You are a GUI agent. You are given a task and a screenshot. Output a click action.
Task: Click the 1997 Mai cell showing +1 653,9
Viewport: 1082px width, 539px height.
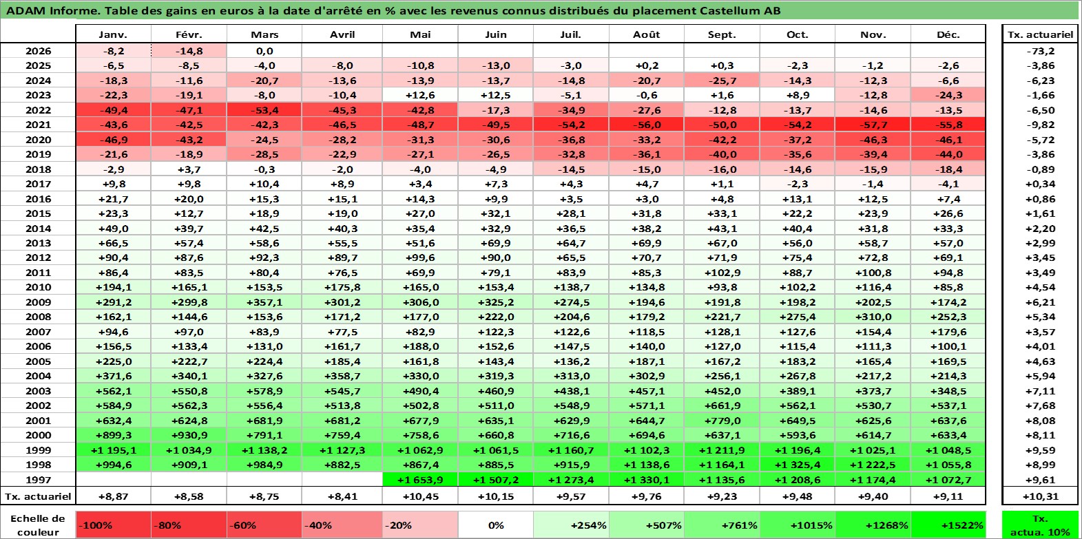click(x=420, y=480)
